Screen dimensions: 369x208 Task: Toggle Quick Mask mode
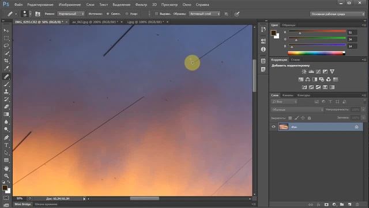pyautogui.click(x=6, y=198)
